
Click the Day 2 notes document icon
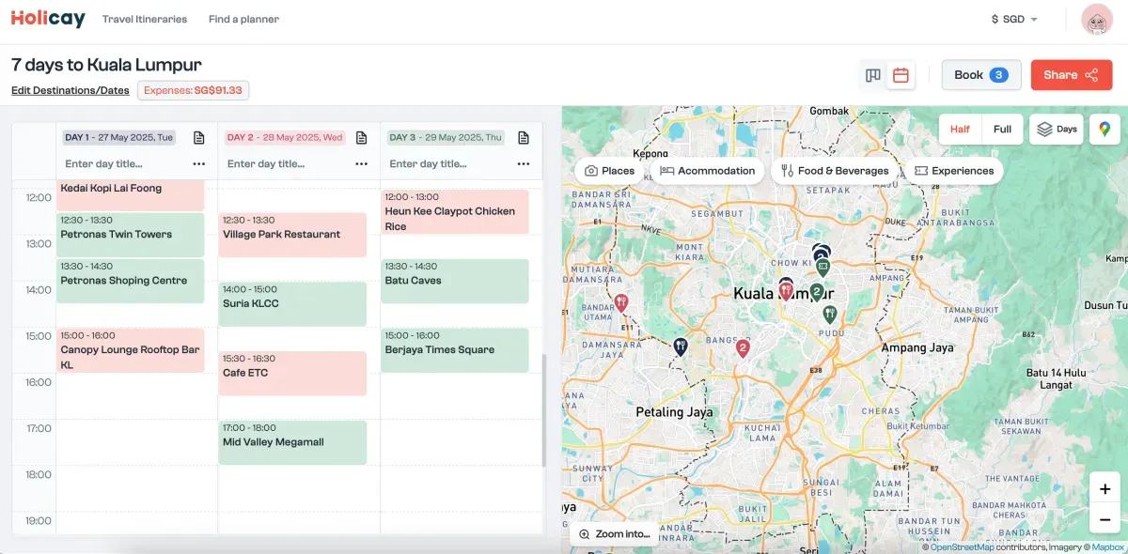point(361,138)
